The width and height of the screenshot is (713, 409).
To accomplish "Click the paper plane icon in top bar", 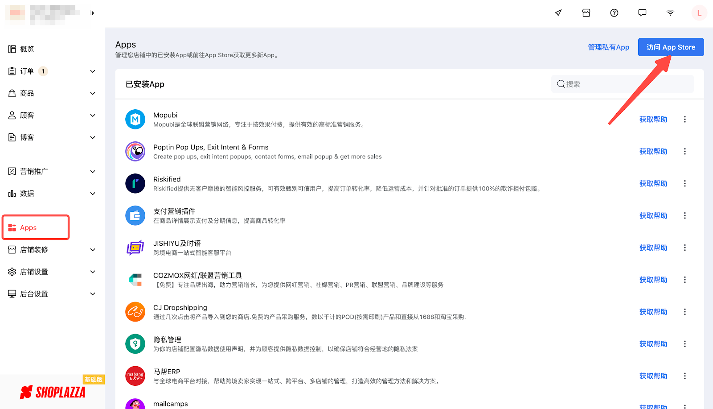I will coord(558,13).
